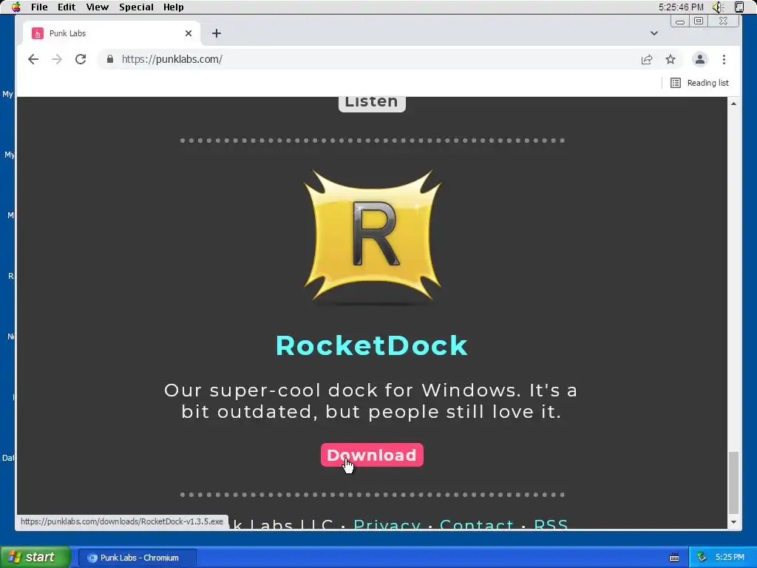Image resolution: width=757 pixels, height=568 pixels.
Task: Click the monitor icon in menu bar
Action: pyautogui.click(x=739, y=7)
